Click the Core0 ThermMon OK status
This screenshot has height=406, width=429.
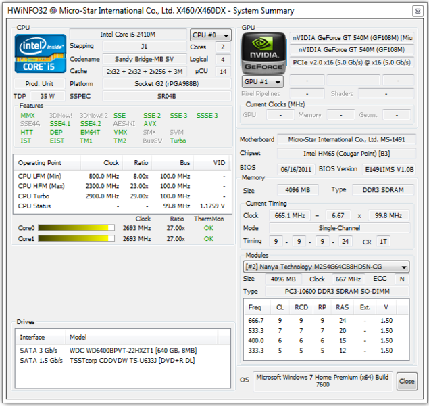point(209,228)
